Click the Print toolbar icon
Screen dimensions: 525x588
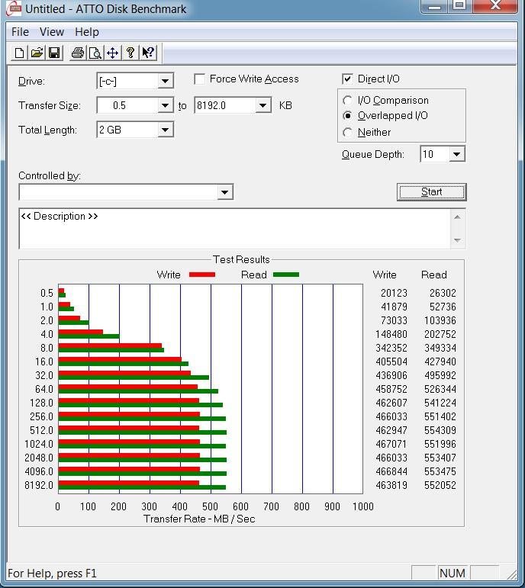coord(77,53)
